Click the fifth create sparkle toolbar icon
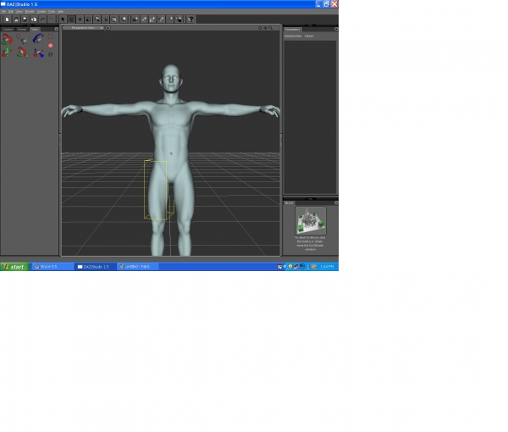The height and width of the screenshot is (432, 508). pos(170,19)
